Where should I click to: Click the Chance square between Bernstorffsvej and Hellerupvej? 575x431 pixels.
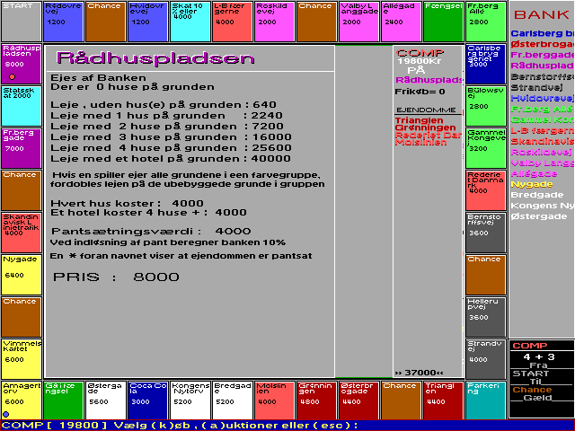[x=486, y=275]
